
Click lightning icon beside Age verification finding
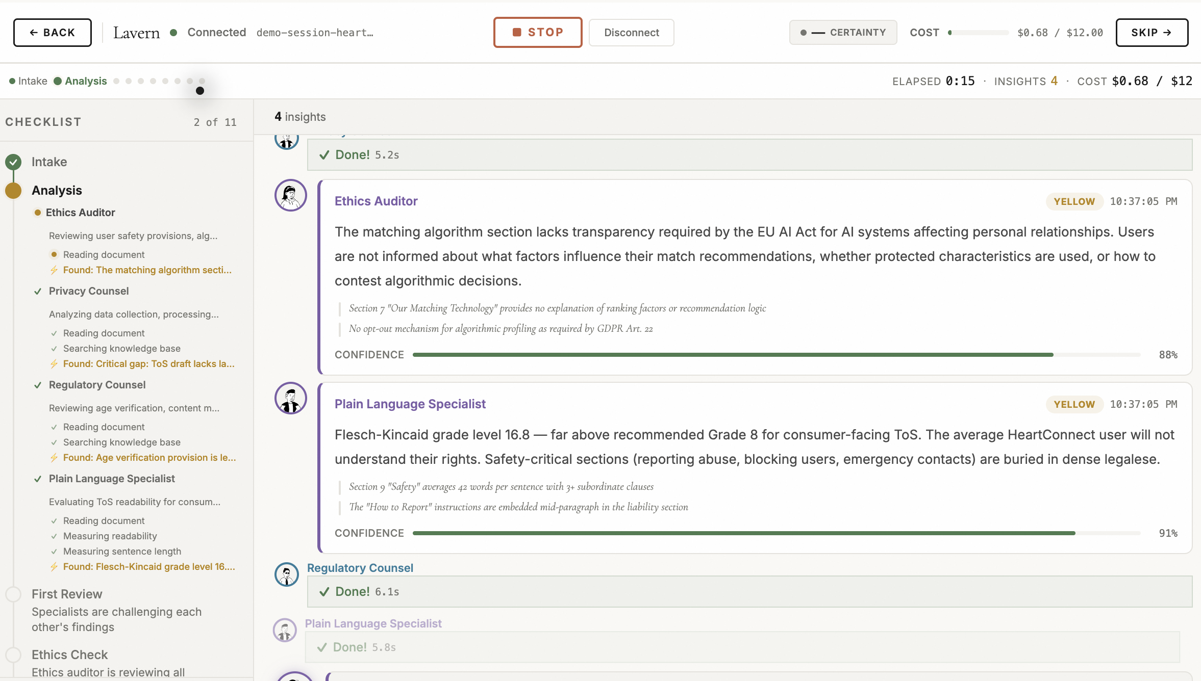(54, 458)
